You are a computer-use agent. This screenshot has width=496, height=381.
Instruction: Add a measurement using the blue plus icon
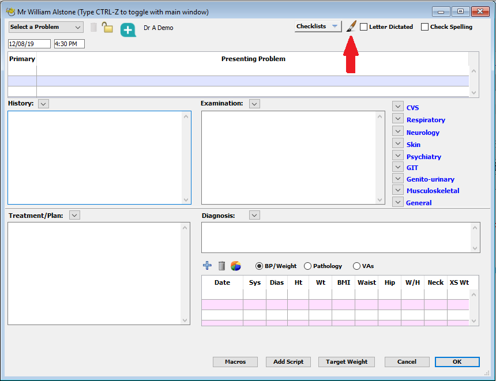pyautogui.click(x=207, y=266)
